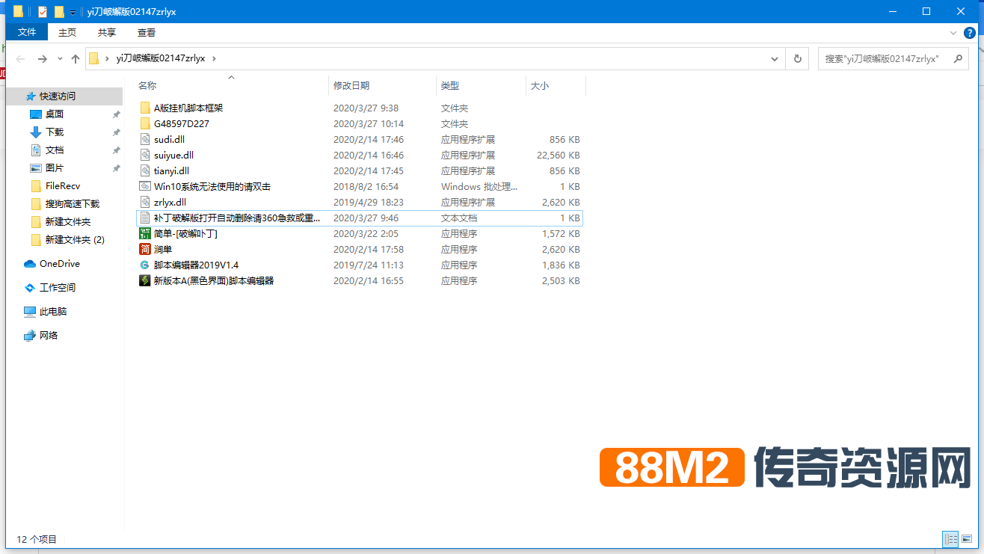Screen dimensions: 984x554
Task: Select 网络 in navigation pane
Action: point(49,335)
